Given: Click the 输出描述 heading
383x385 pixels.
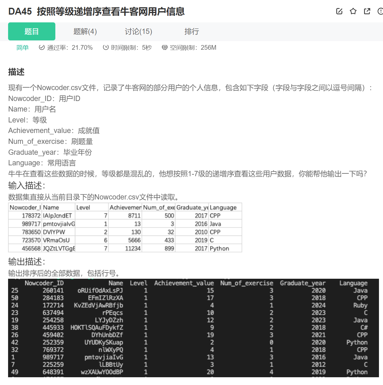Looking at the screenshot, I should point(27,262).
